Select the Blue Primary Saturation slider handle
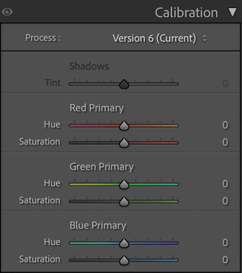The width and height of the screenshot is (242, 273). 124,260
